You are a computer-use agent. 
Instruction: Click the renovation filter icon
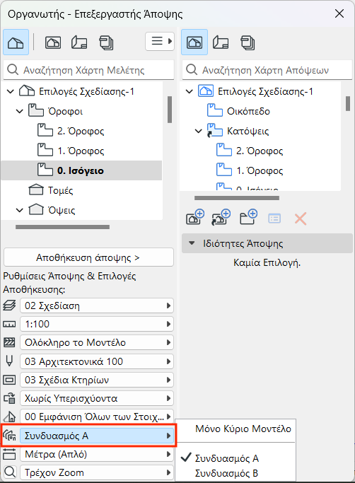(x=9, y=417)
